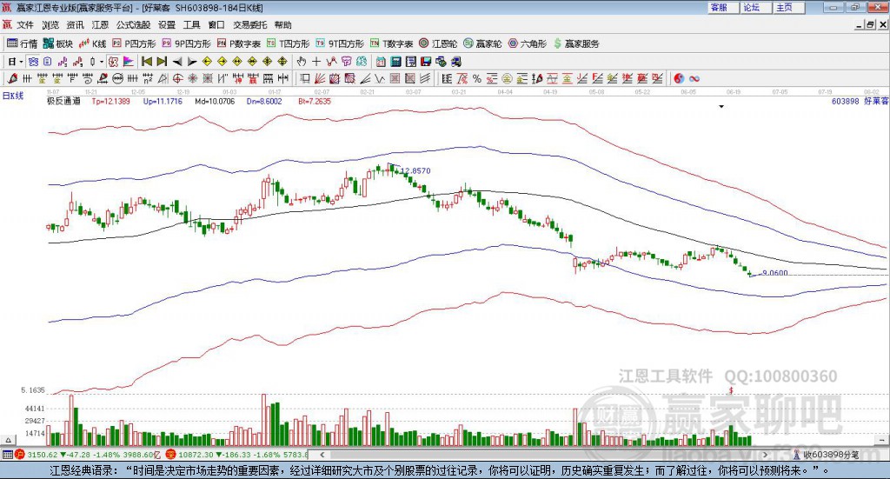Click the 论坛 forum button
The height and width of the screenshot is (479, 890).
point(756,7)
